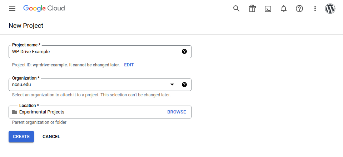Open the three-dot more options menu
The height and width of the screenshot is (157, 343).
(x=315, y=9)
